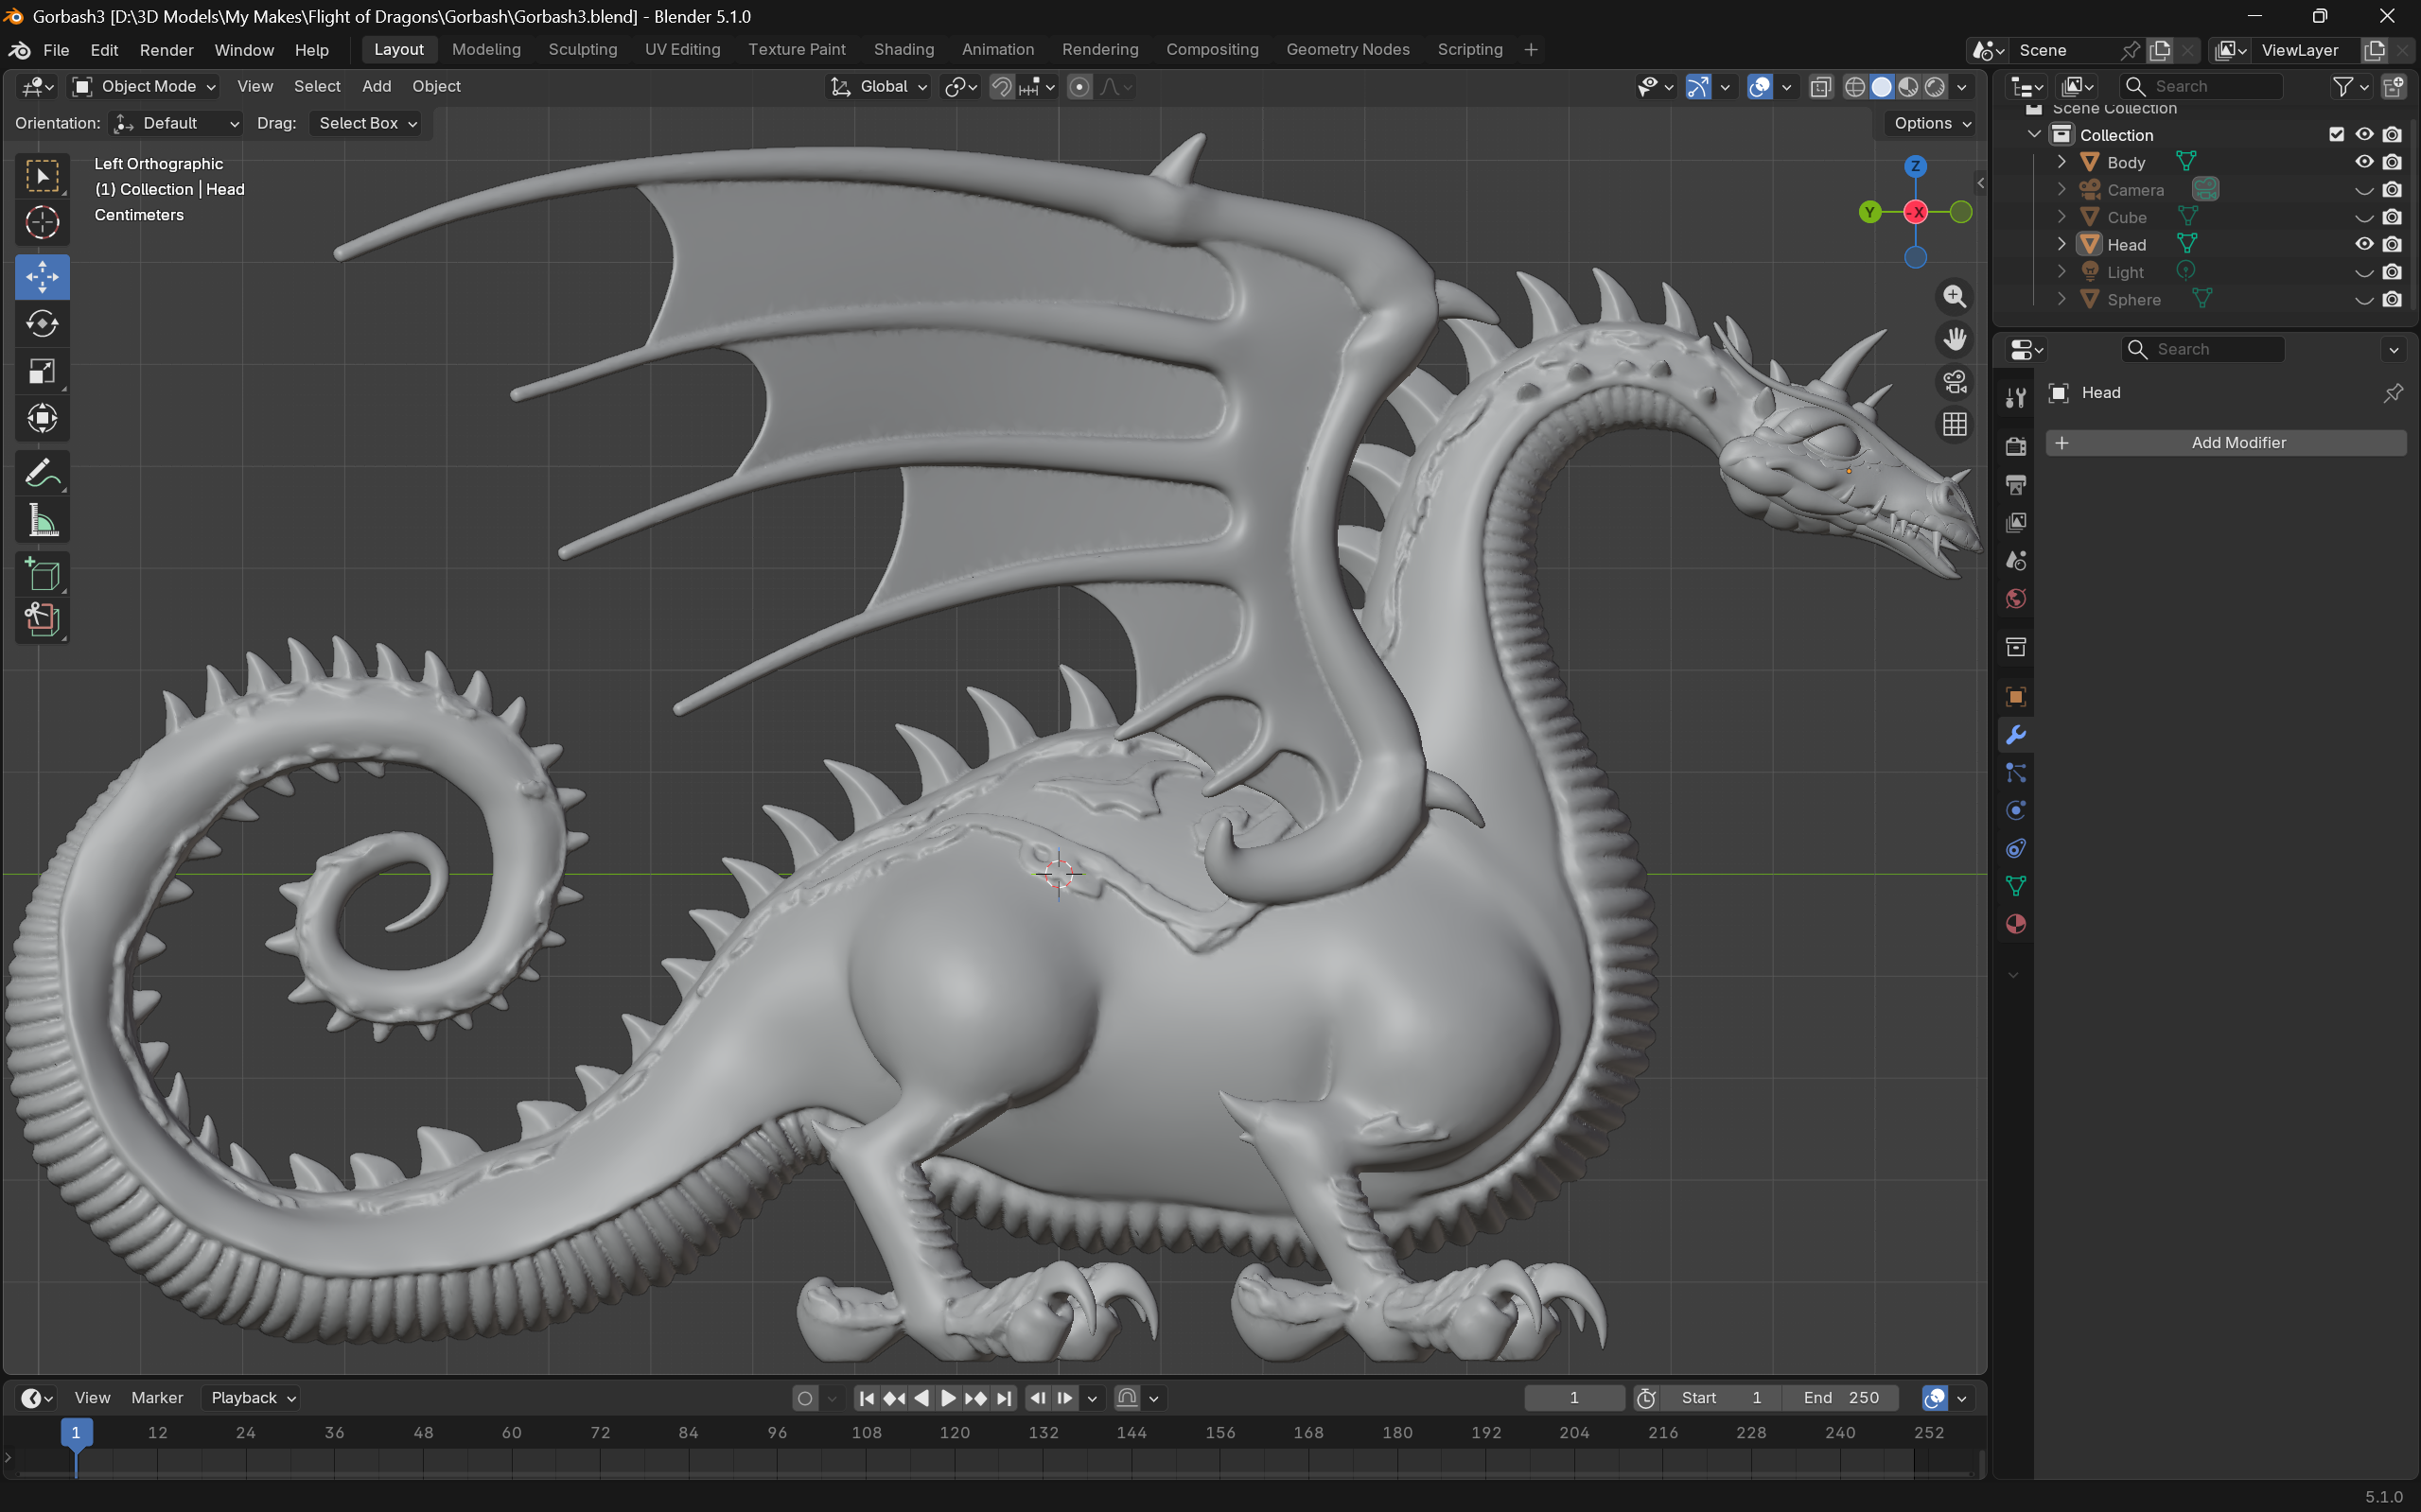Expand the Body object in outliner
Viewport: 2421px width, 1512px height.
click(x=2061, y=162)
